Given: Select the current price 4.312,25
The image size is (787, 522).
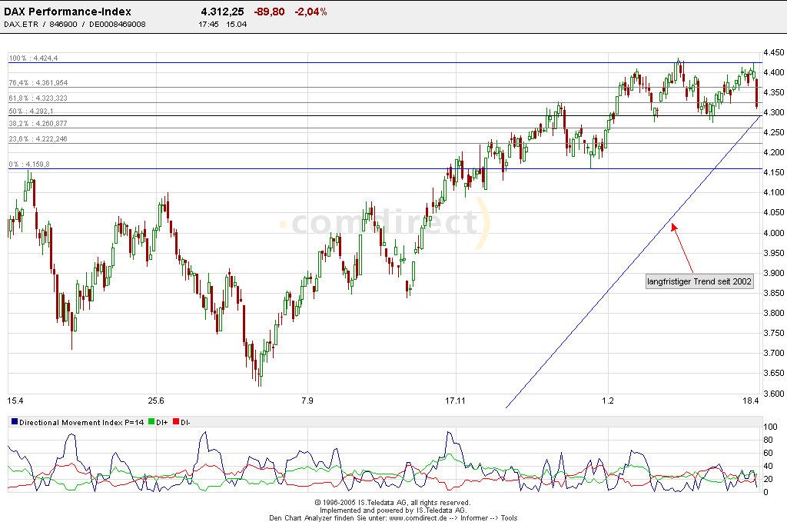Looking at the screenshot, I should (222, 12).
